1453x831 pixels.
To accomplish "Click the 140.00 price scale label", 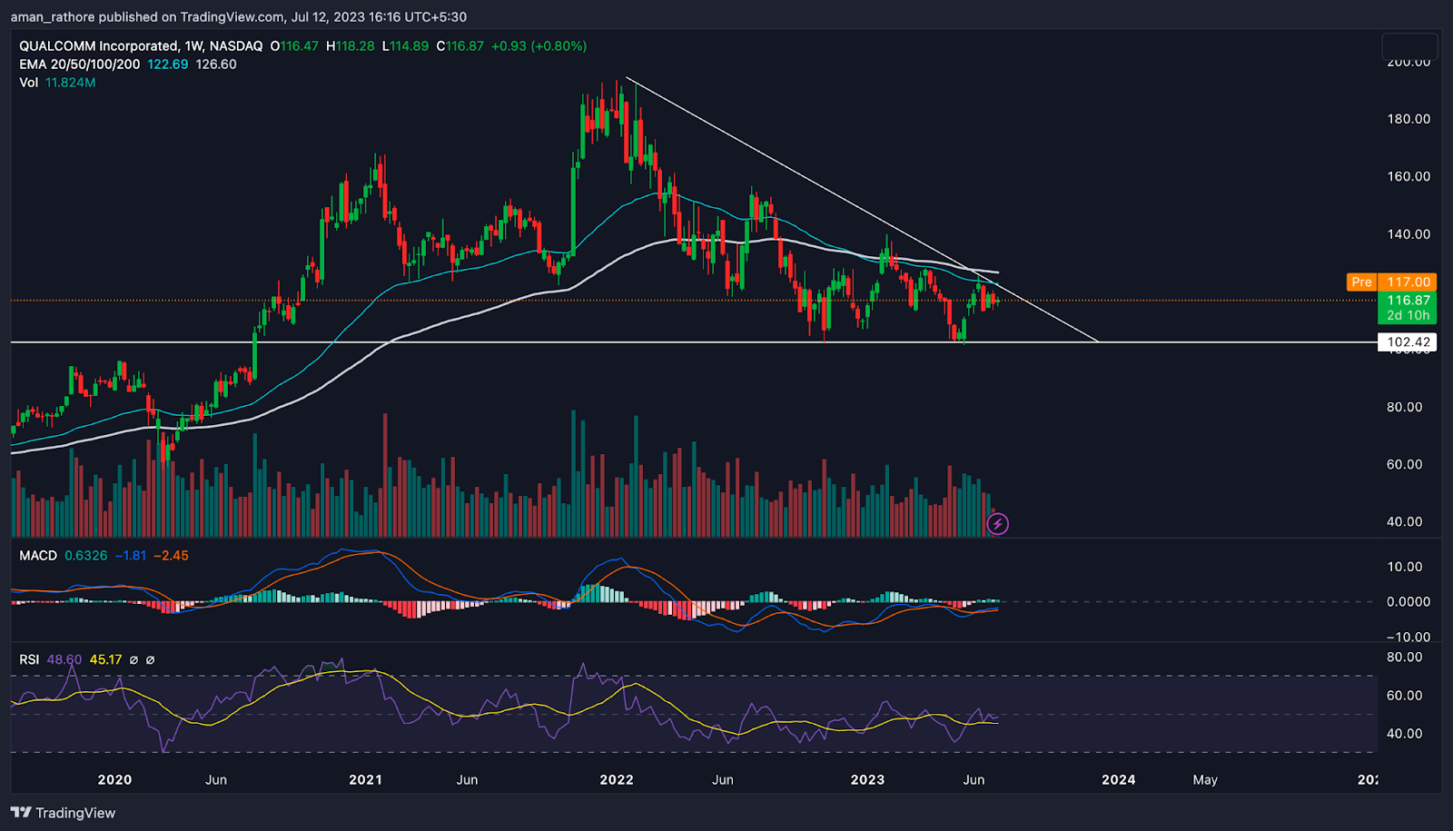I will tap(1409, 234).
